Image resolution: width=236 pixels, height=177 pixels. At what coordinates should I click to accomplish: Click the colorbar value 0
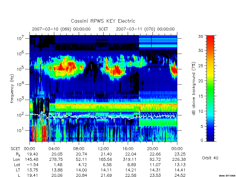(x=202, y=140)
